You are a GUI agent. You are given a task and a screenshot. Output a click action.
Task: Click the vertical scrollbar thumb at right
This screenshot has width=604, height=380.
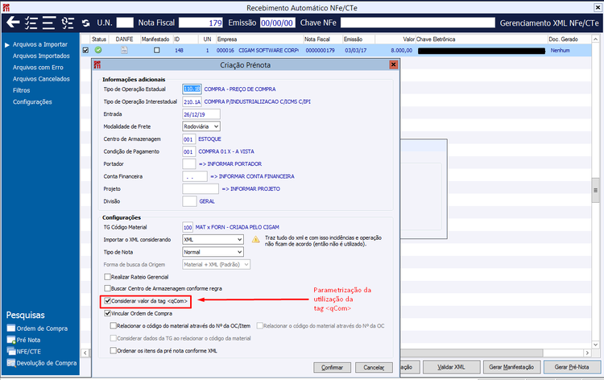point(595,191)
